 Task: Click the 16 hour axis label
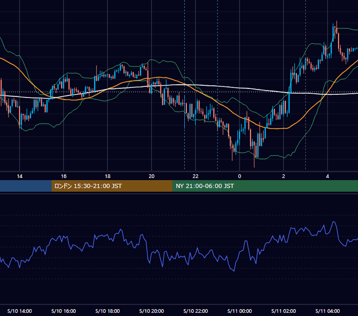click(64, 176)
